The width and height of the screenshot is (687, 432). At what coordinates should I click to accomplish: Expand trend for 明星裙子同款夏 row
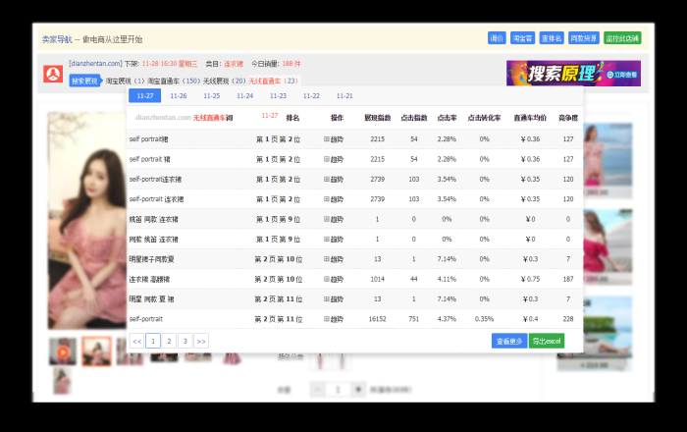[x=334, y=259]
